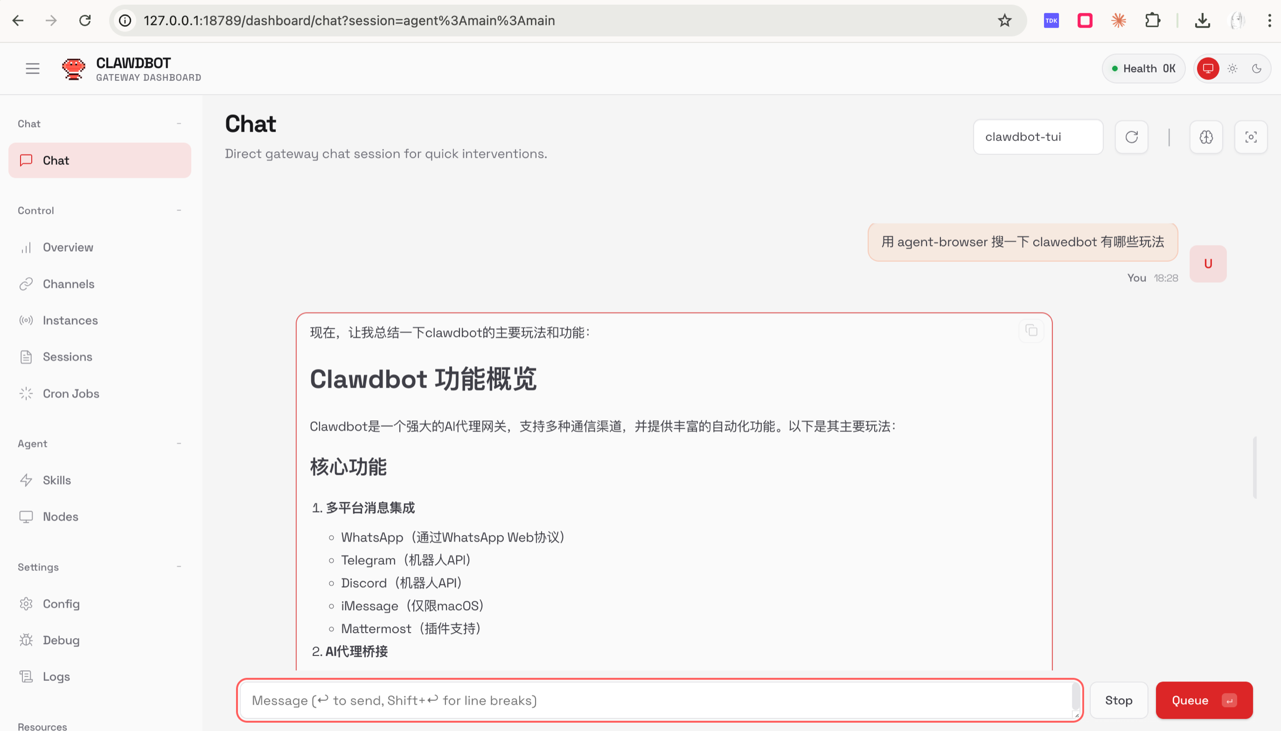The image size is (1281, 731).
Task: Open the Skills page
Action: pyautogui.click(x=57, y=480)
